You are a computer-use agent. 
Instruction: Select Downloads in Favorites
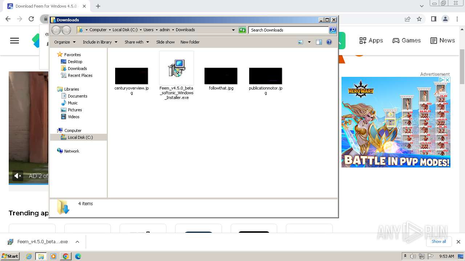[x=77, y=69]
